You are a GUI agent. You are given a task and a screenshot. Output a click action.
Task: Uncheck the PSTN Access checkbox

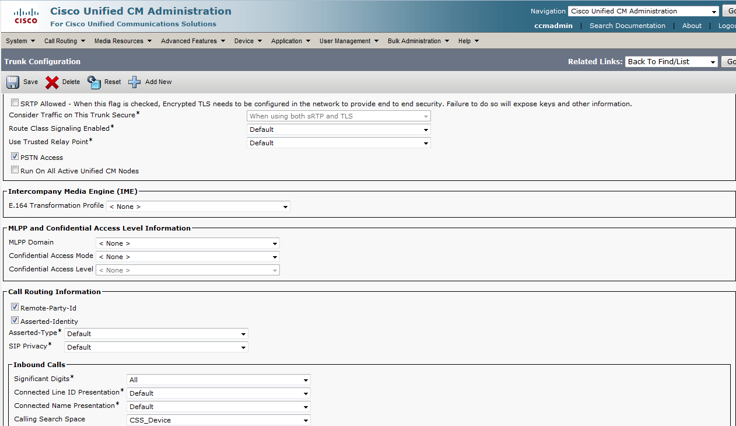click(x=15, y=156)
